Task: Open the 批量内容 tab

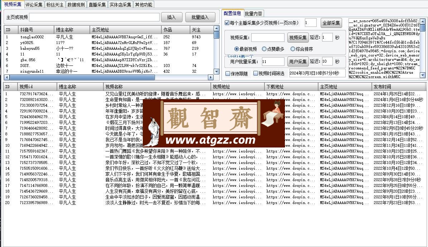Action: 254,13
